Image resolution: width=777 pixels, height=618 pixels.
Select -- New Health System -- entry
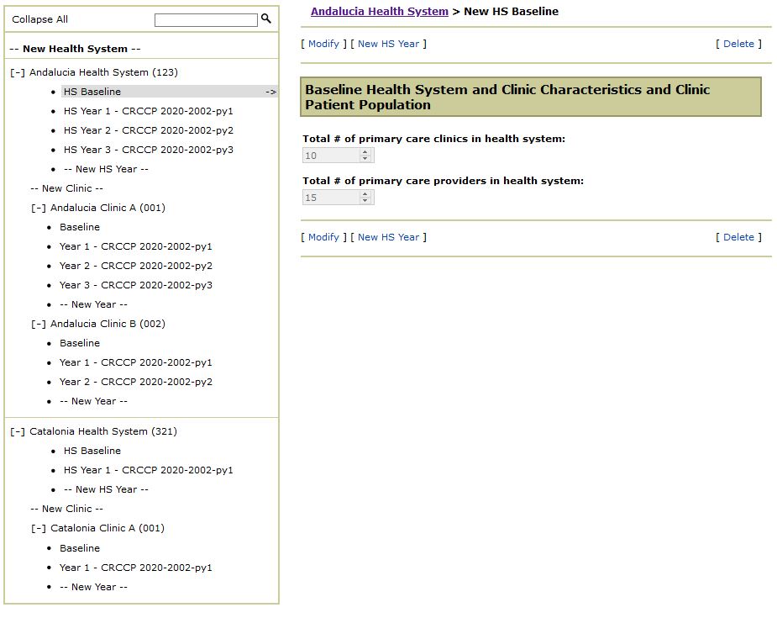coord(76,49)
